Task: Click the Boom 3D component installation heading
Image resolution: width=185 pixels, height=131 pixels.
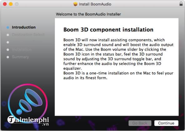Action: tap(108, 30)
